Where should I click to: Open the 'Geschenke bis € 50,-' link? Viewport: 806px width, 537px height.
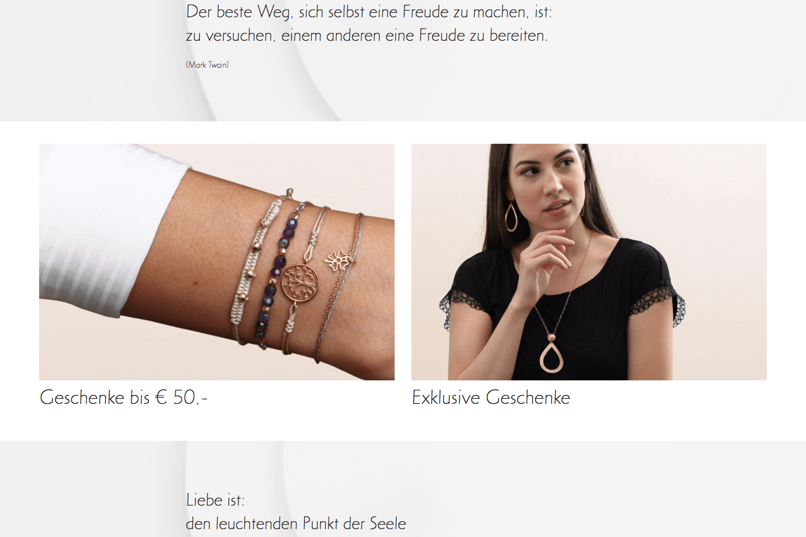click(x=124, y=397)
